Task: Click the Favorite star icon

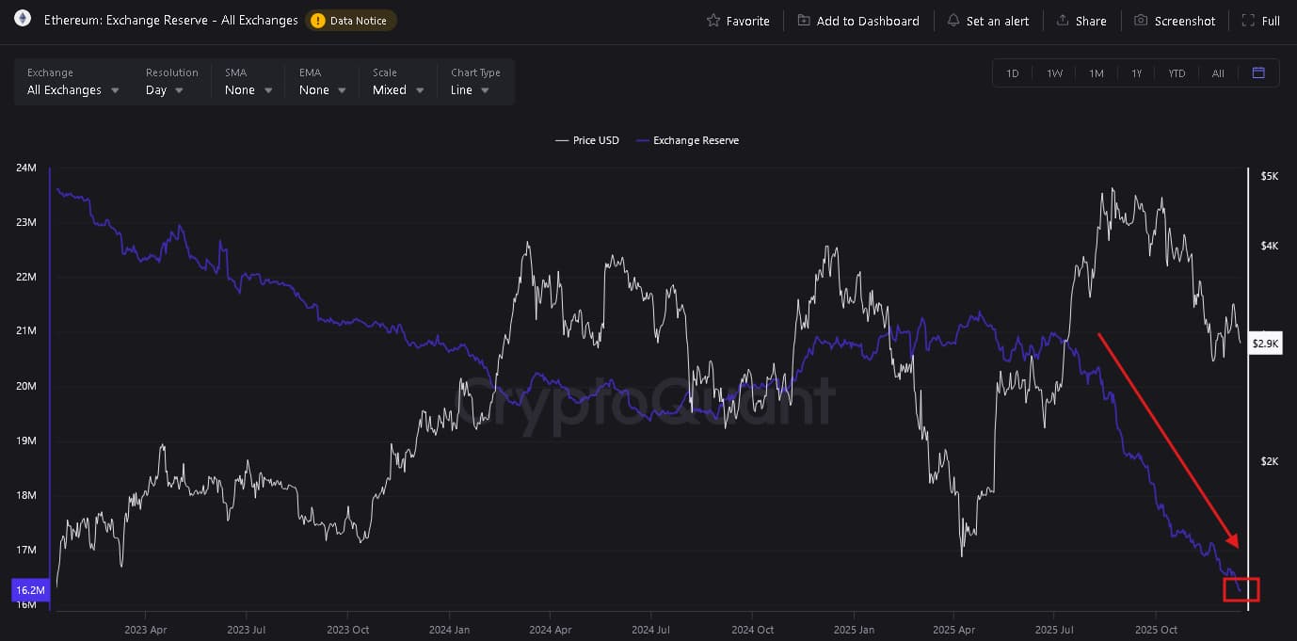Action: click(x=713, y=21)
